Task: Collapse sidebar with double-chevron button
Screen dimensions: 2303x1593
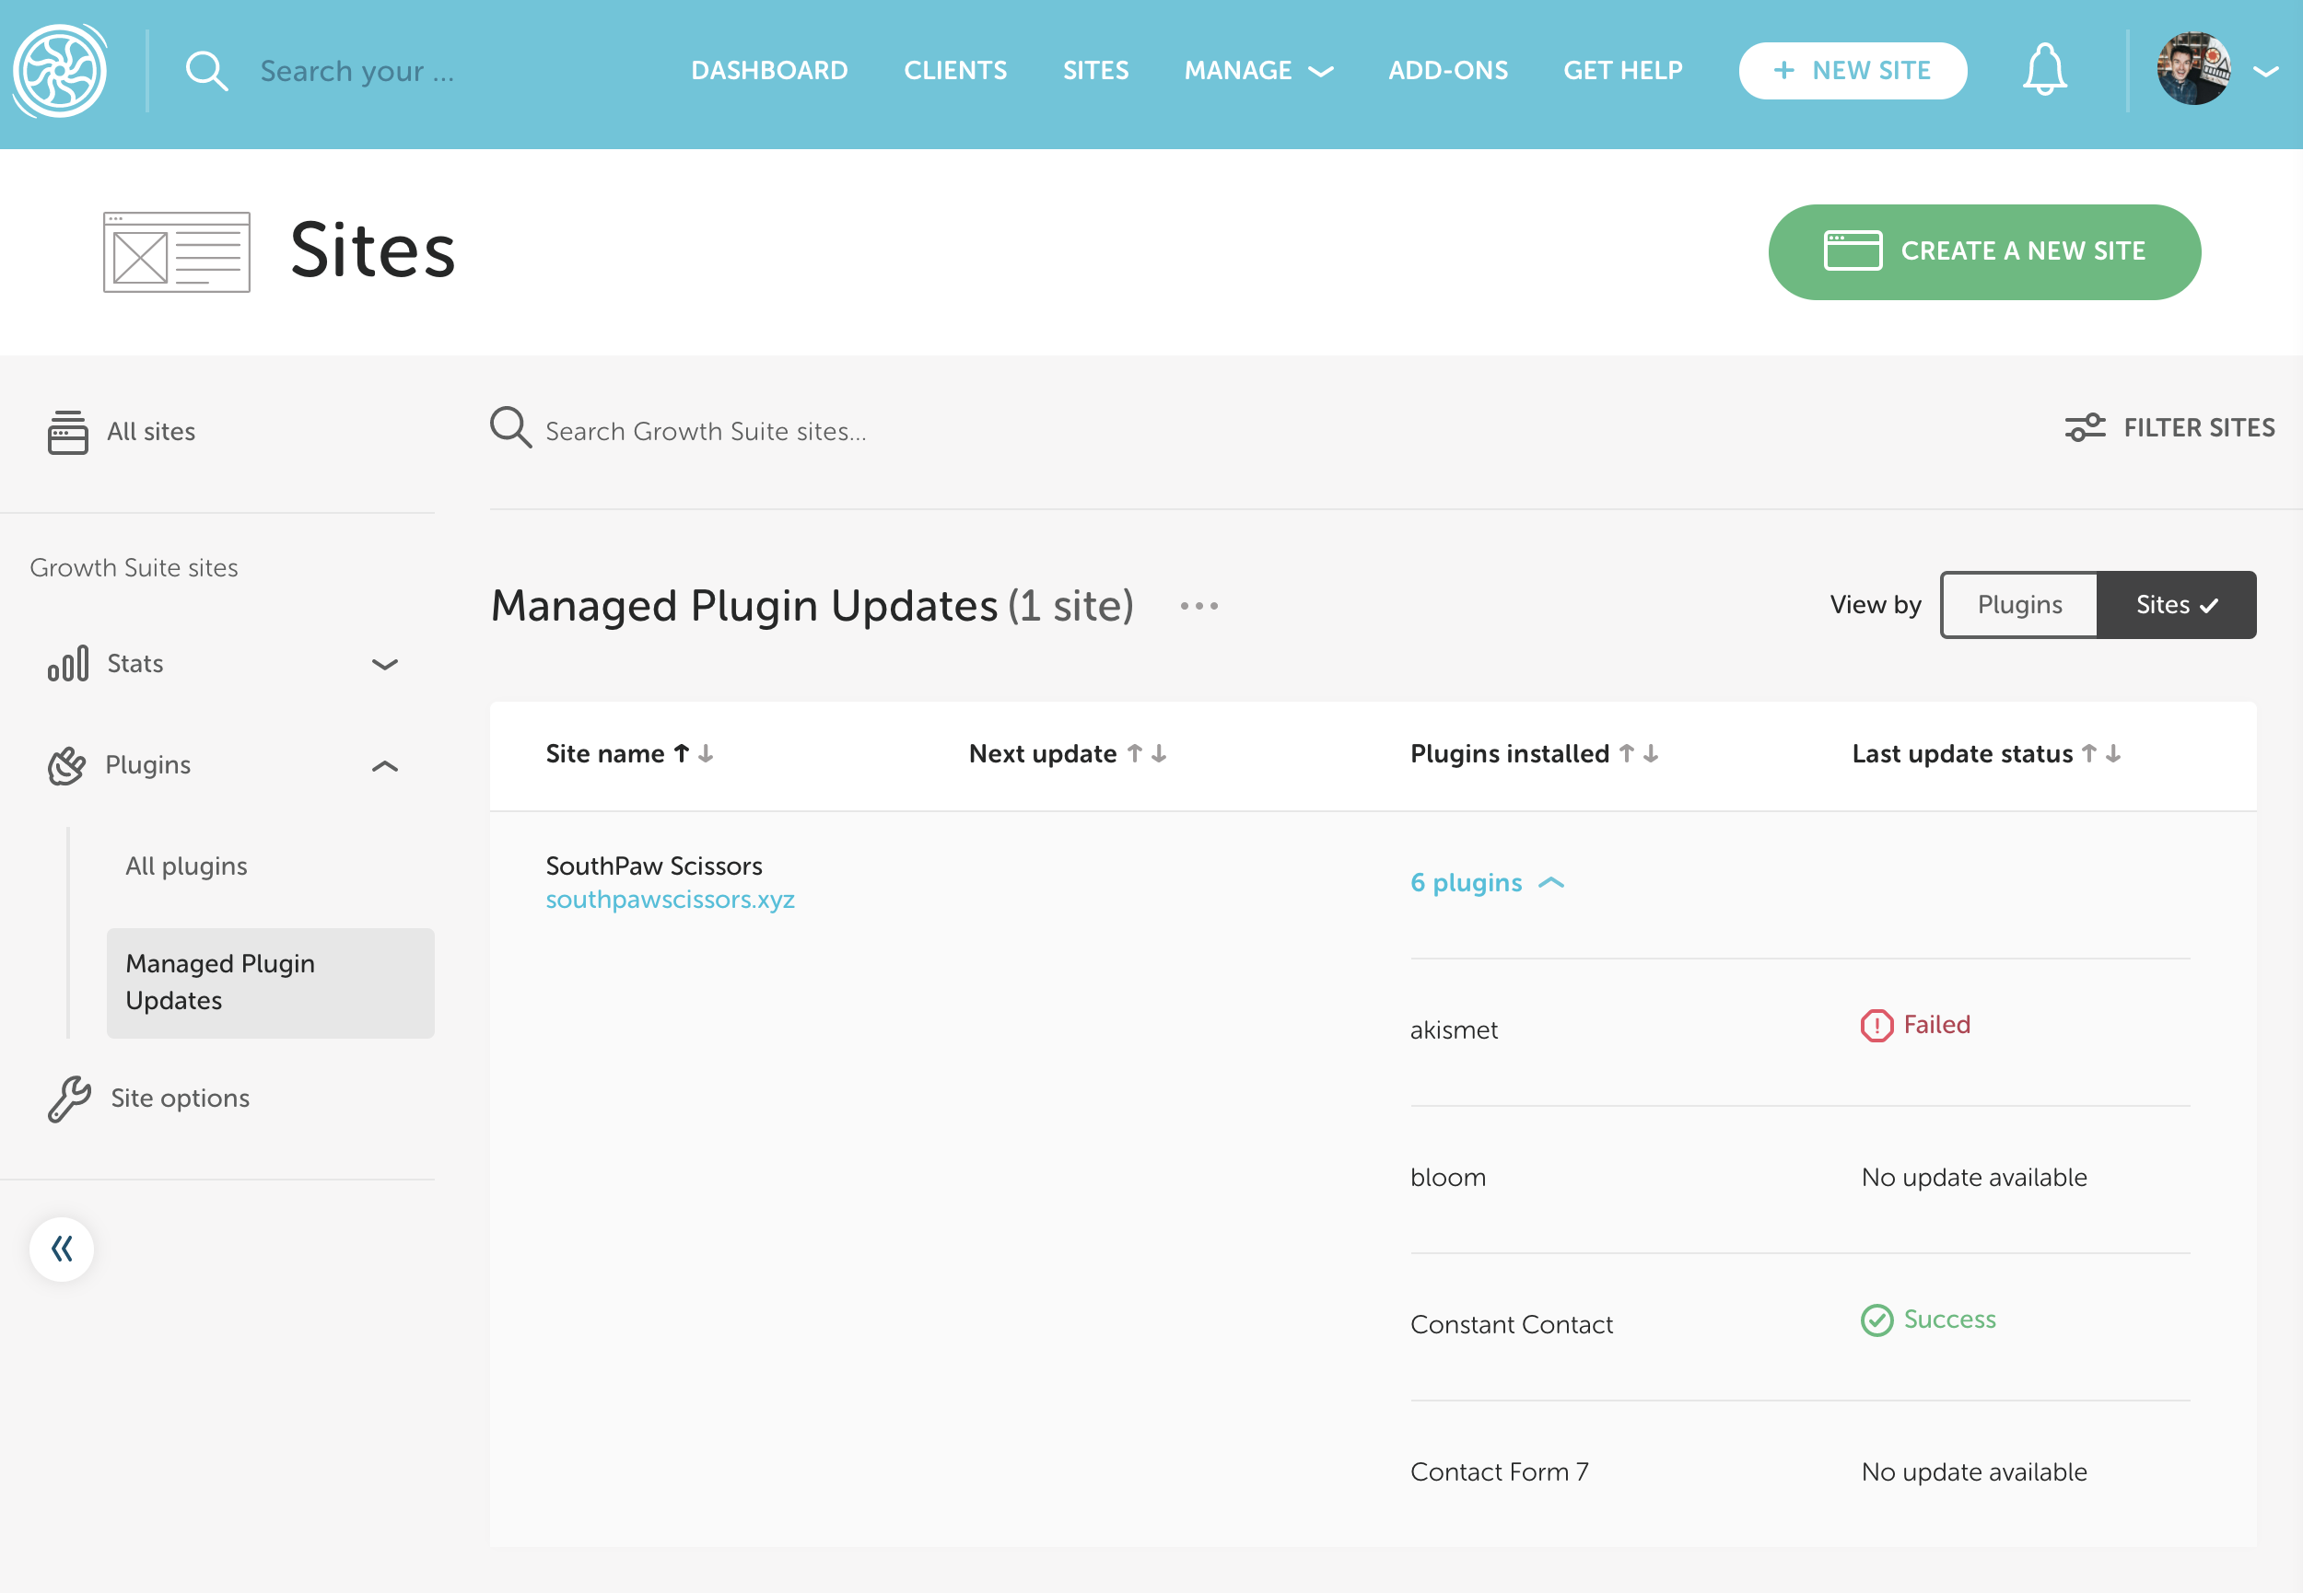Action: pos(62,1248)
